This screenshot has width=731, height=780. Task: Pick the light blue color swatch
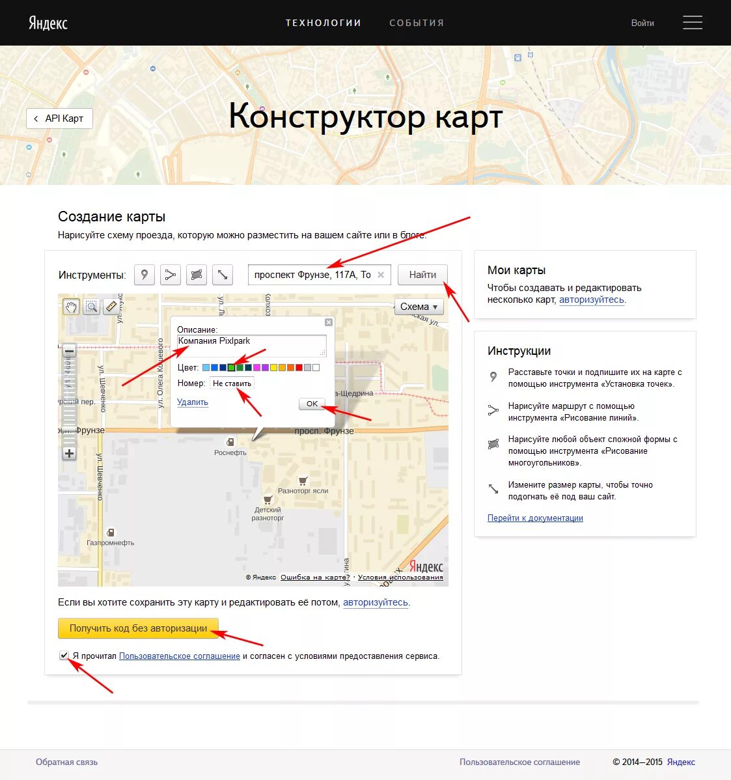click(x=206, y=368)
